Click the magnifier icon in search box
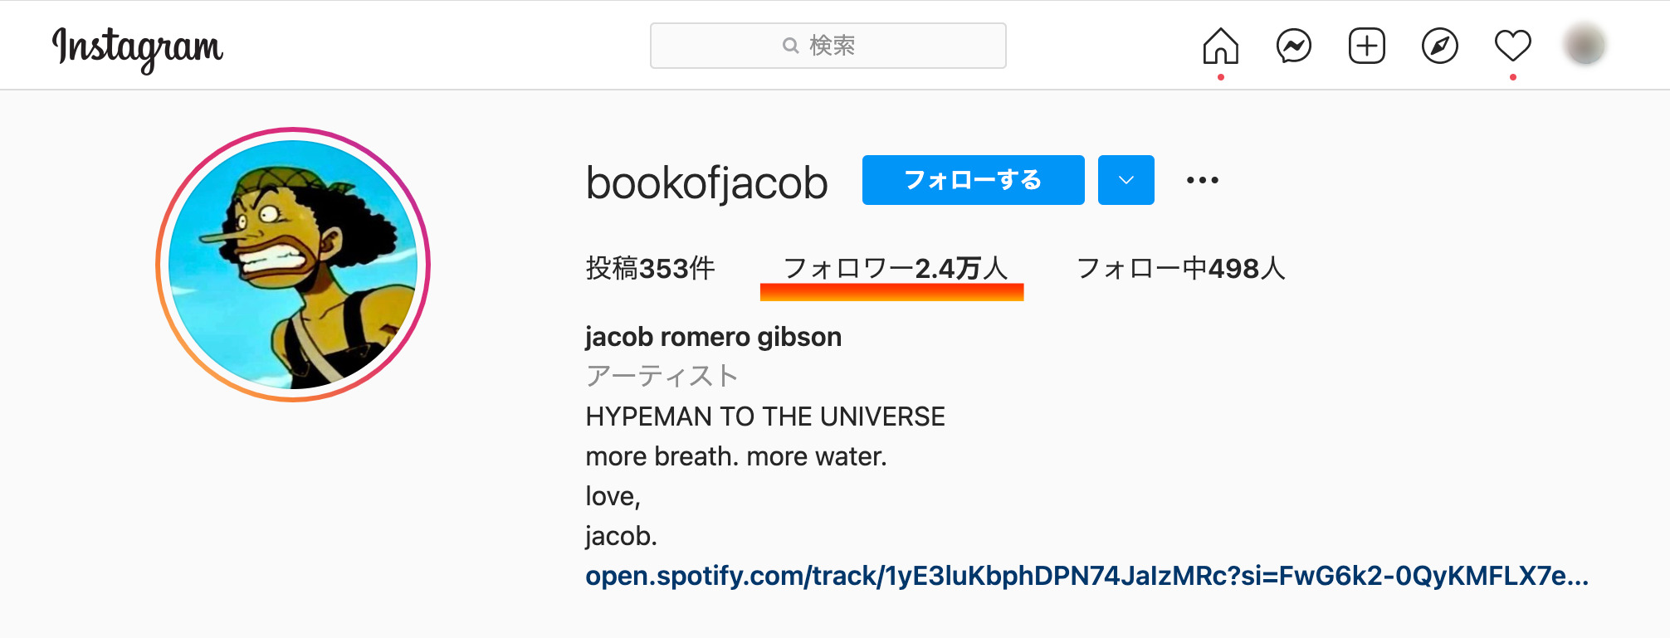The height and width of the screenshot is (638, 1670). tap(790, 46)
